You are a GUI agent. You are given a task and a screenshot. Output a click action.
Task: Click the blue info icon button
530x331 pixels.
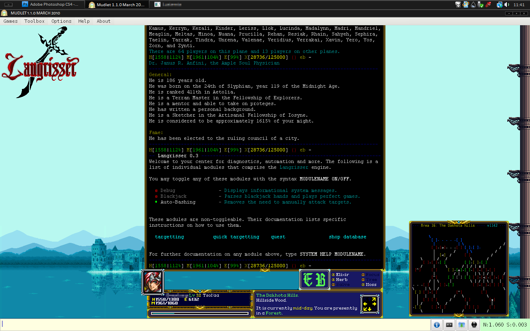tap(436, 325)
